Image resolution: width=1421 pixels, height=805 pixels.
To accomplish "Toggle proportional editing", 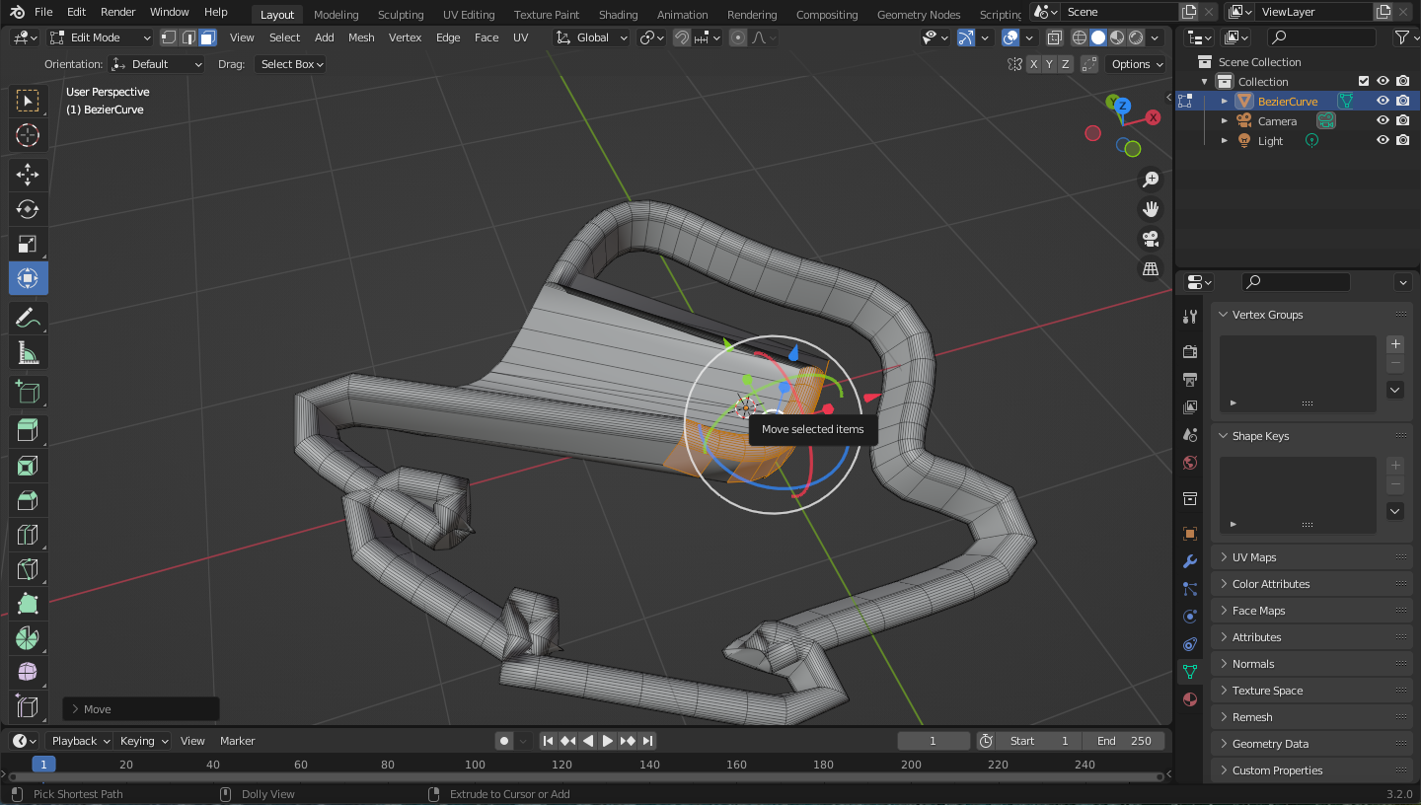I will point(737,37).
